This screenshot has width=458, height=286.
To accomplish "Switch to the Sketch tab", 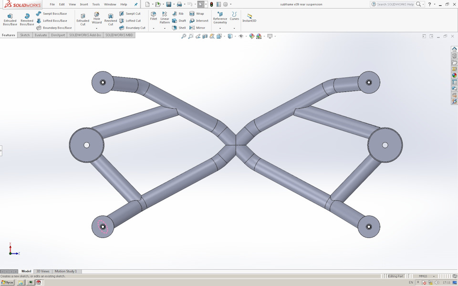I will click(x=24, y=35).
